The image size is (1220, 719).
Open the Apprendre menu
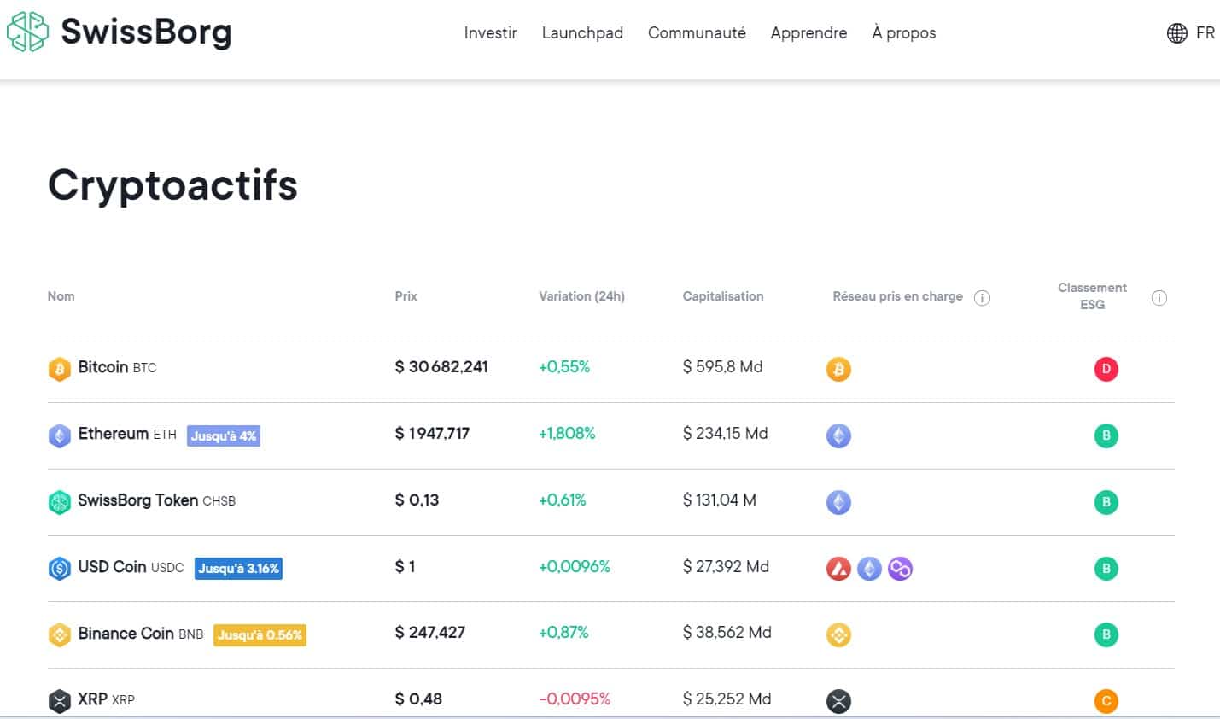[808, 32]
